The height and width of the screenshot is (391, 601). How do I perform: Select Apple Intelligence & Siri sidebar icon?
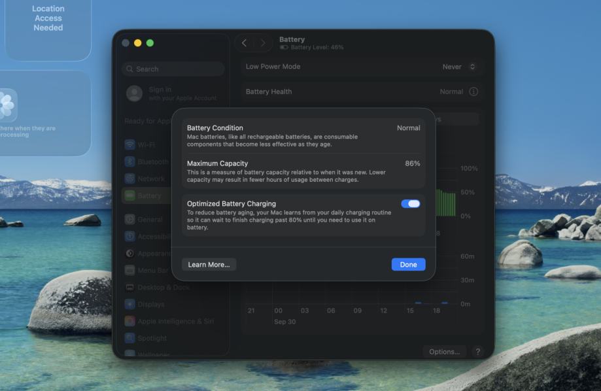(130, 321)
